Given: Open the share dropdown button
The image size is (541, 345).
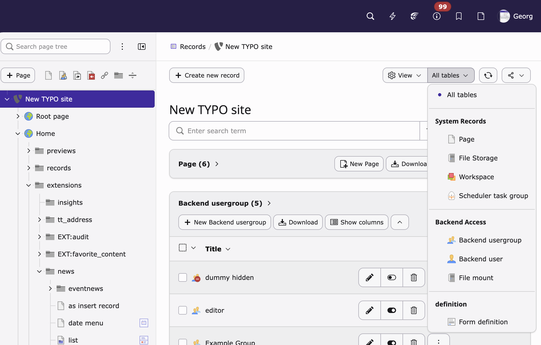Looking at the screenshot, I should click(516, 75).
